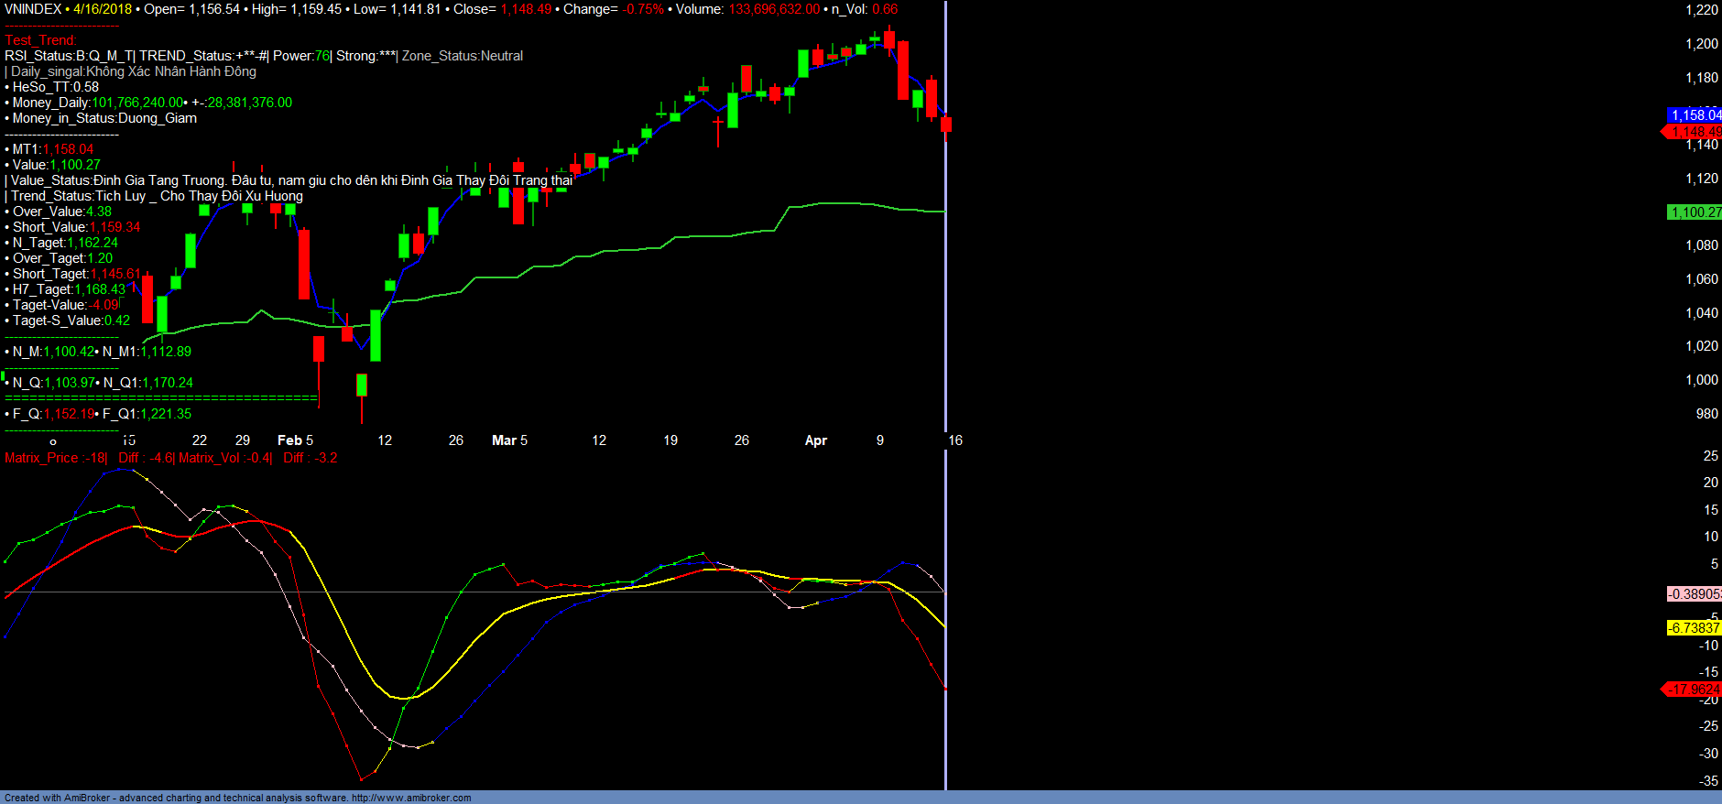The height and width of the screenshot is (804, 1722).
Task: Click the Zone_Status:Neutral text
Action: [463, 56]
